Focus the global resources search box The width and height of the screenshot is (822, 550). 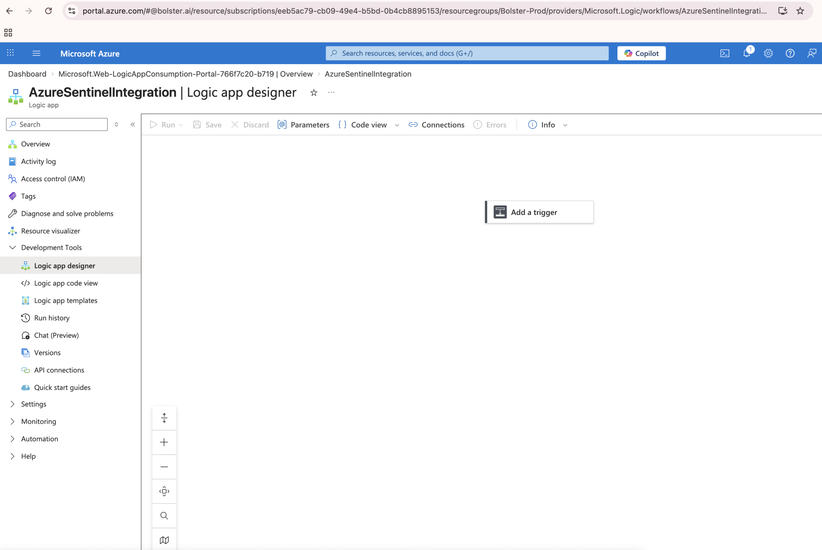coord(467,53)
